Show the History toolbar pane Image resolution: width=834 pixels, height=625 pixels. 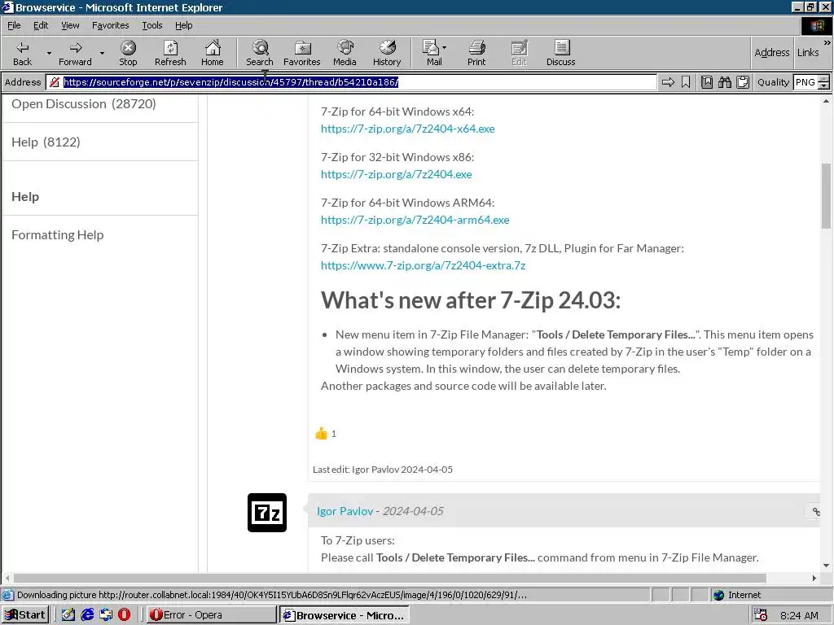pos(387,53)
